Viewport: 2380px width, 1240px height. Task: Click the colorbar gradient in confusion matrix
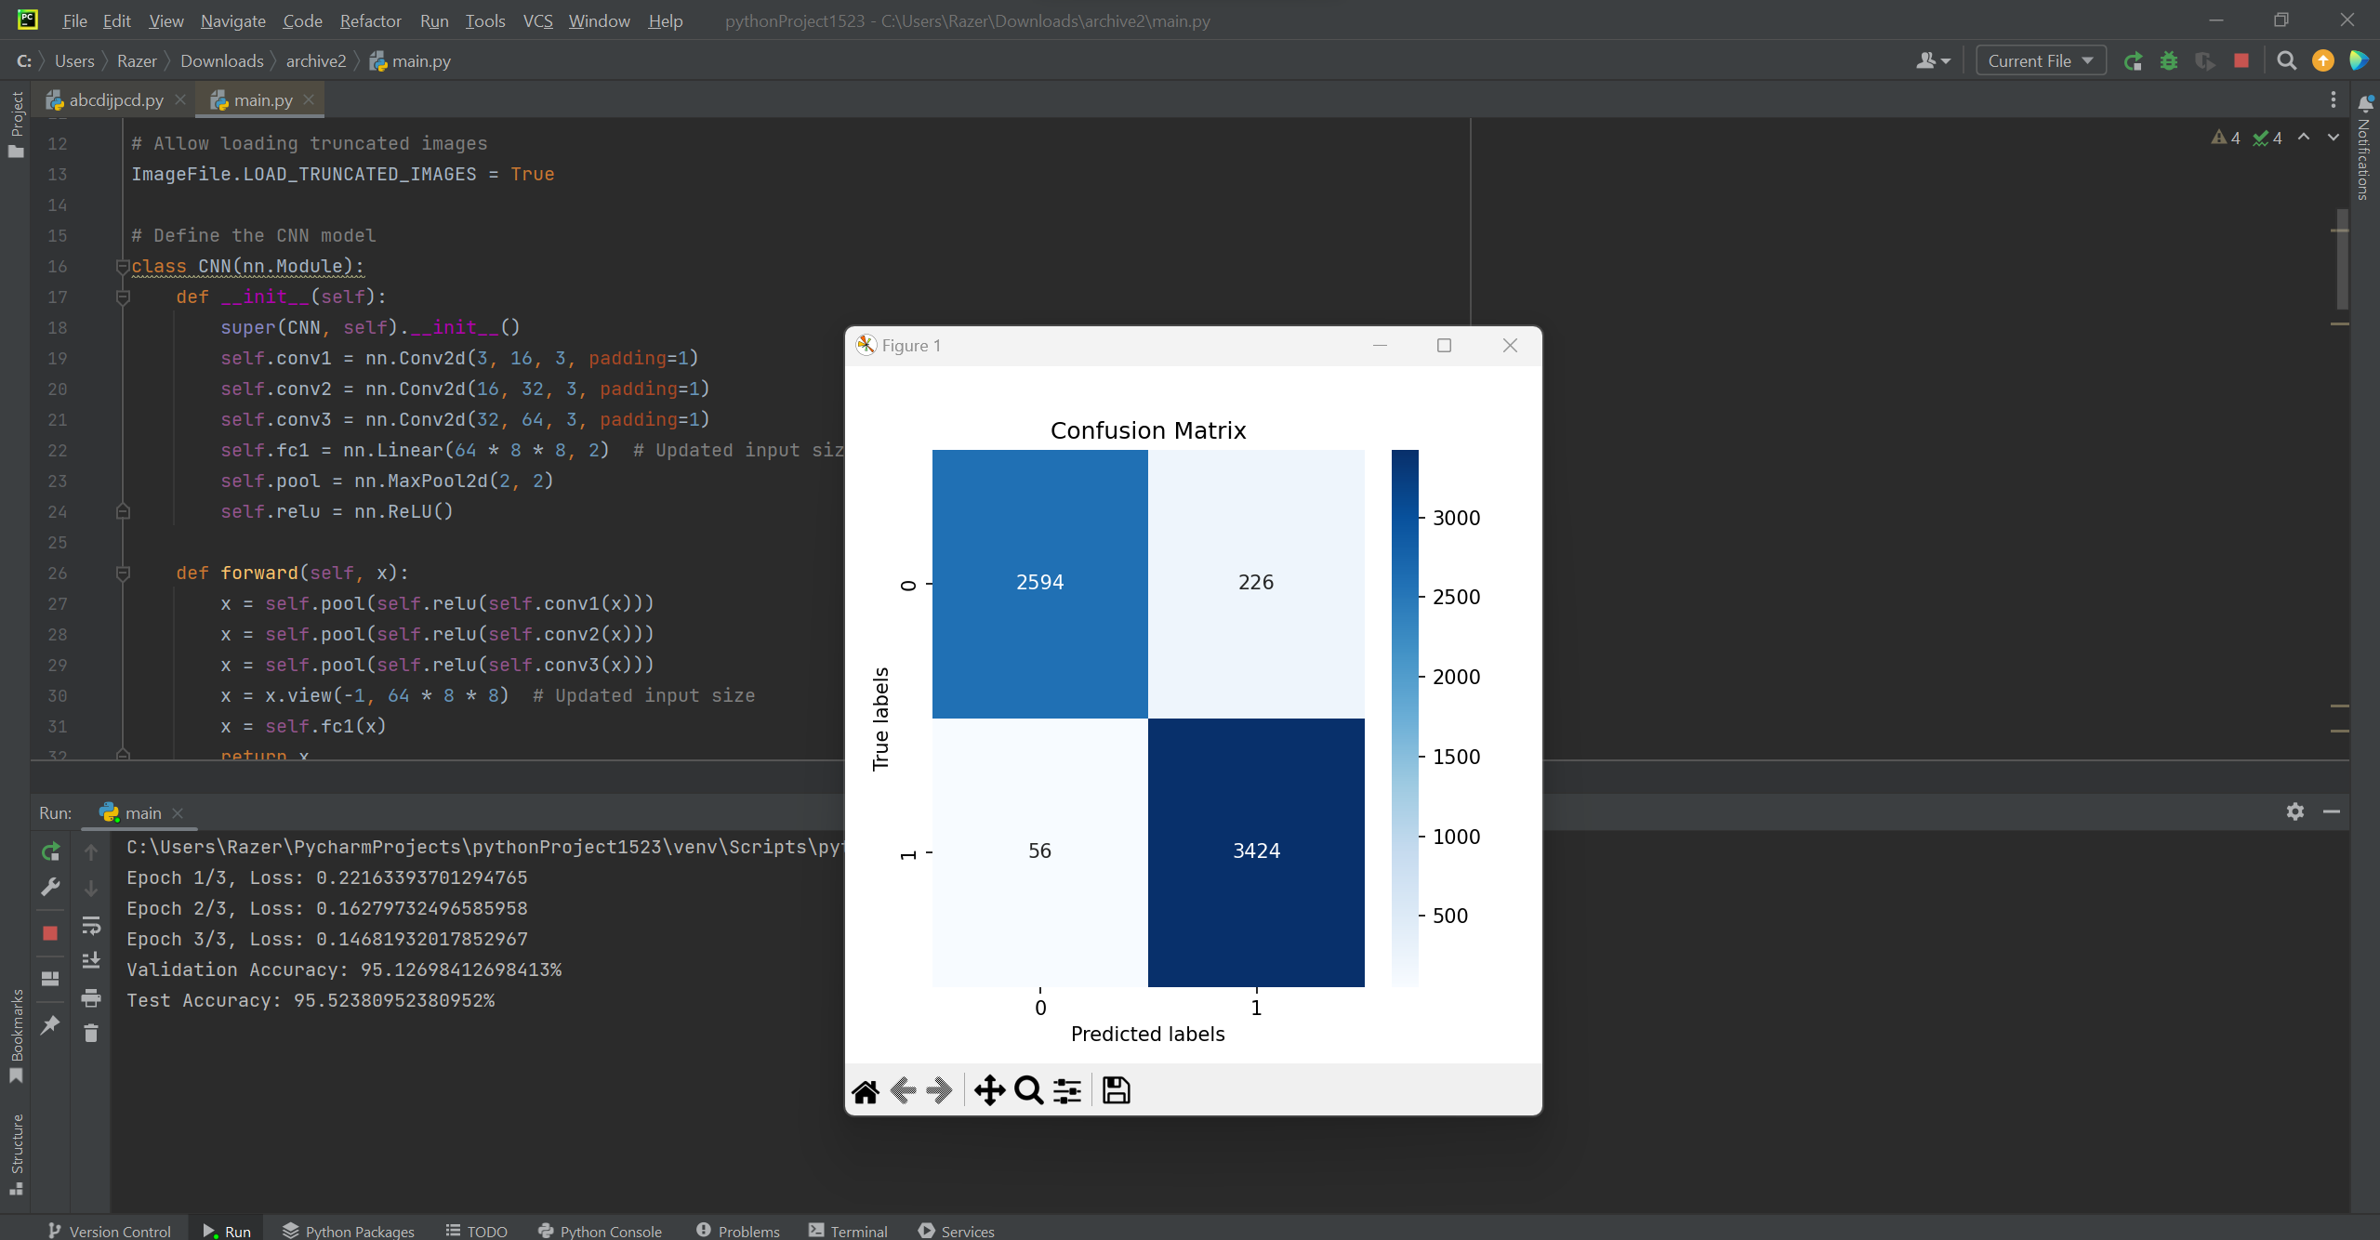[x=1405, y=718]
